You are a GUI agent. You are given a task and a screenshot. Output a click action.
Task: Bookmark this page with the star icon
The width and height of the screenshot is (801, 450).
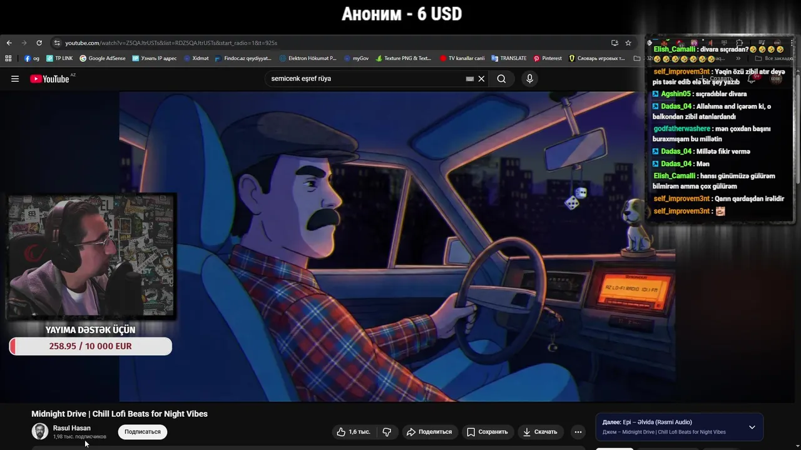[628, 43]
